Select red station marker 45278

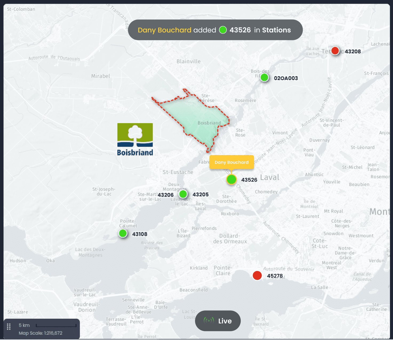pyautogui.click(x=257, y=276)
